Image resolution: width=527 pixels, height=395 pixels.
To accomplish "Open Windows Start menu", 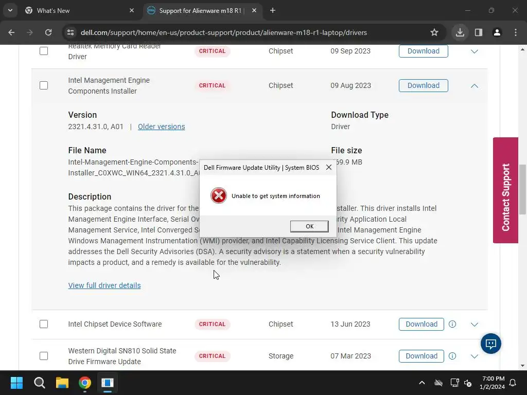I will point(16,383).
